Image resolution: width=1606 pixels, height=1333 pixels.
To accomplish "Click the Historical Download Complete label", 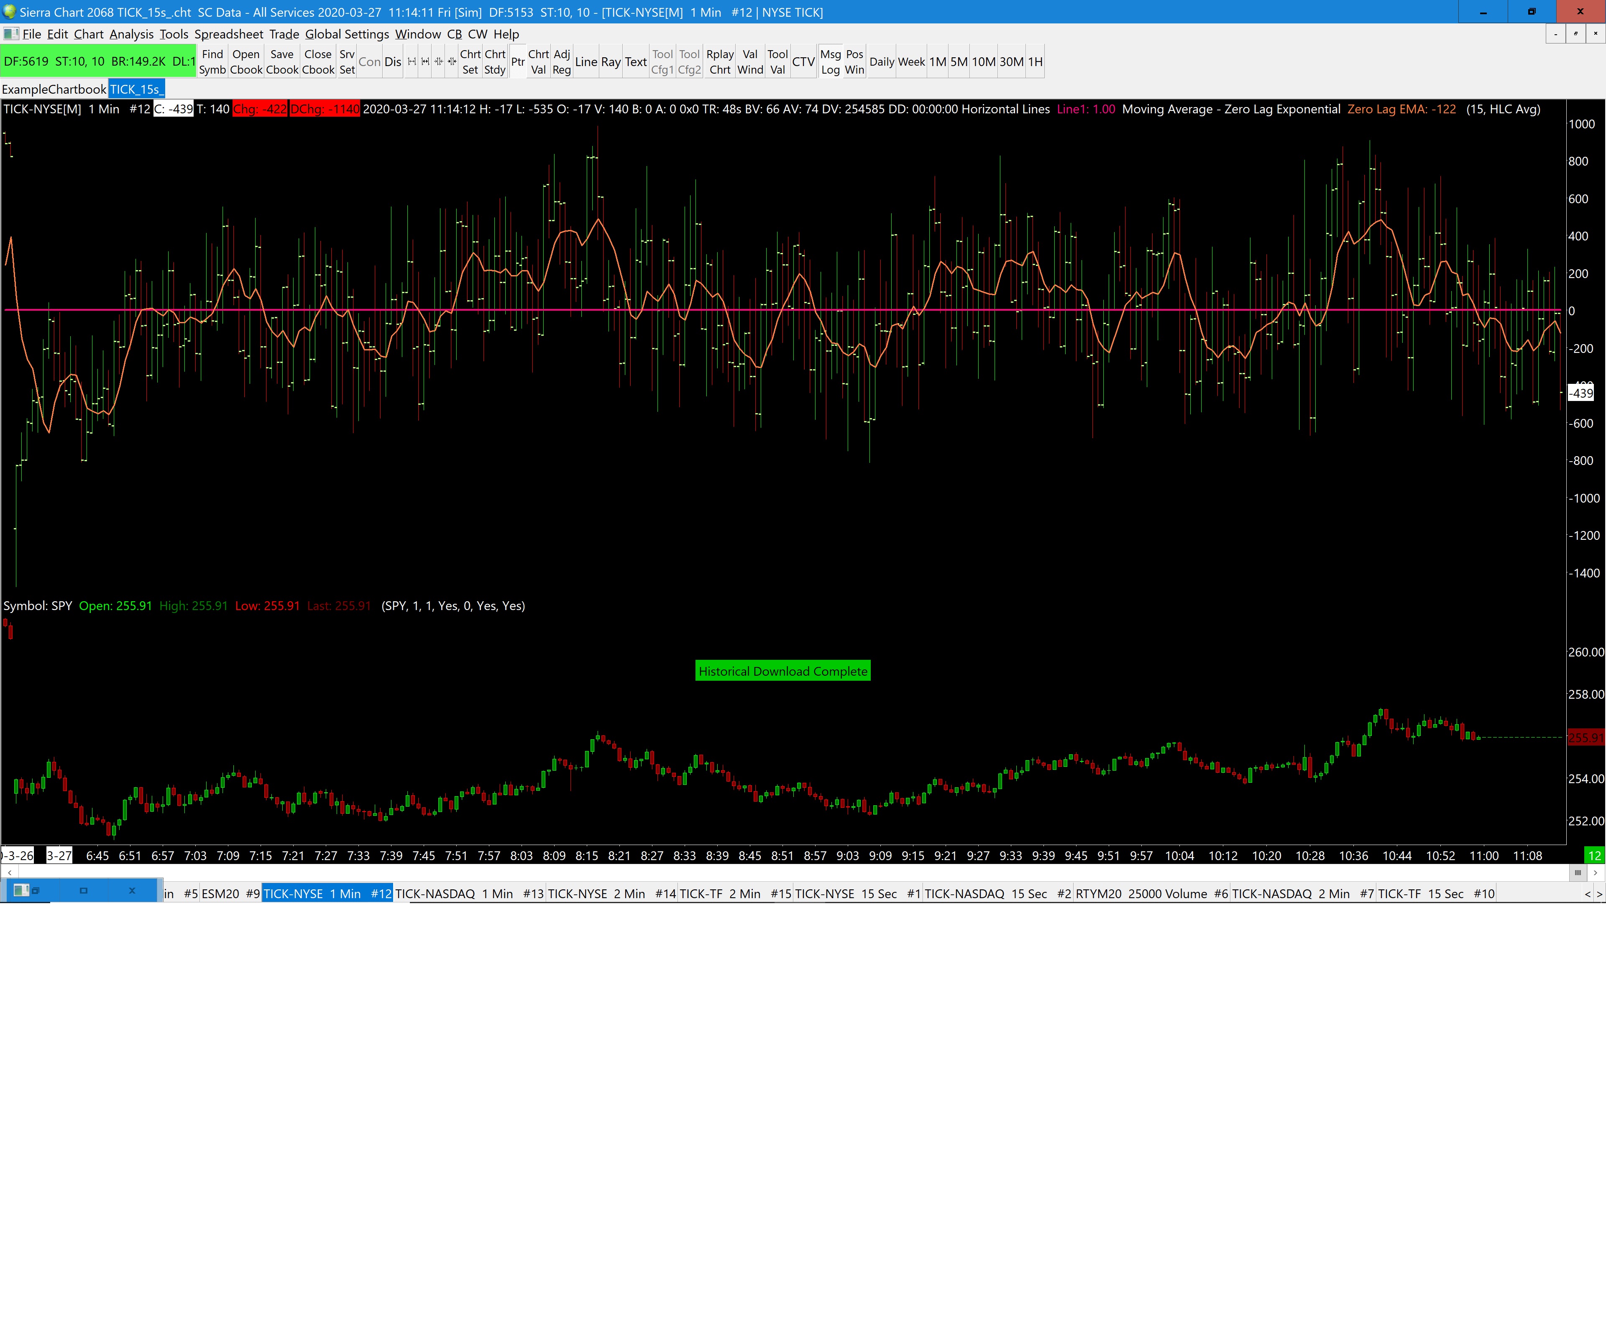I will pos(783,671).
